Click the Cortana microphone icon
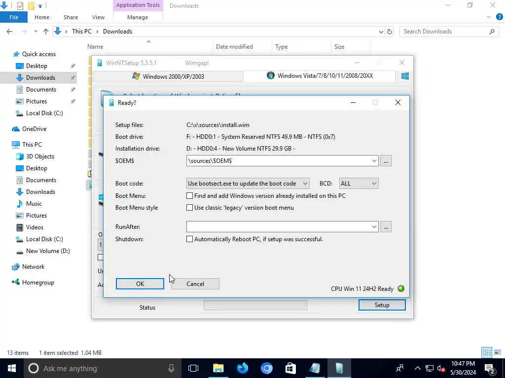The image size is (505, 378). coord(171,368)
